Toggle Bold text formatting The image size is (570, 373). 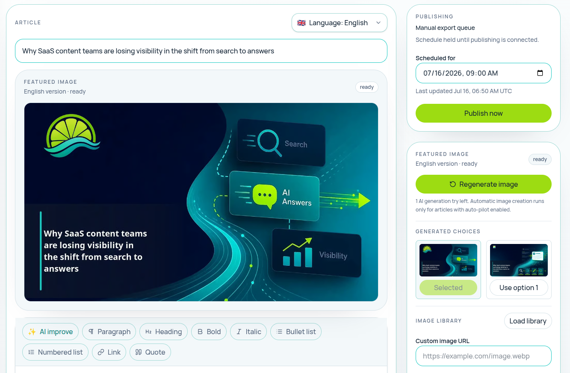[x=209, y=332]
